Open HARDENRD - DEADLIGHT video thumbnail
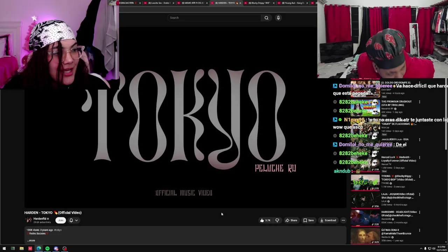448x252 pixels. (365, 218)
